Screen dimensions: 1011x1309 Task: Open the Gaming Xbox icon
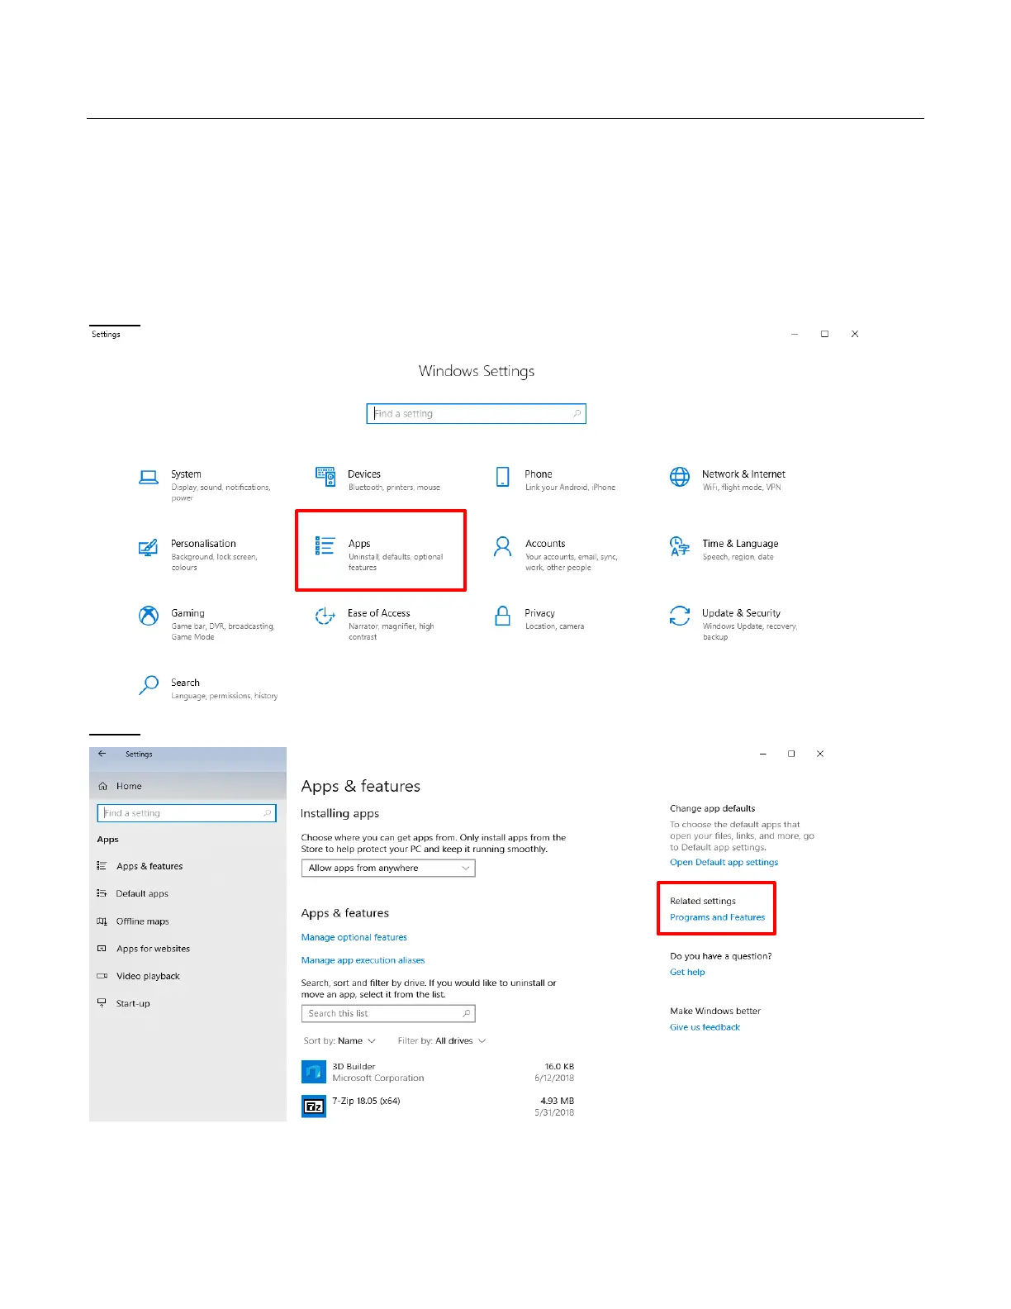pyautogui.click(x=149, y=616)
